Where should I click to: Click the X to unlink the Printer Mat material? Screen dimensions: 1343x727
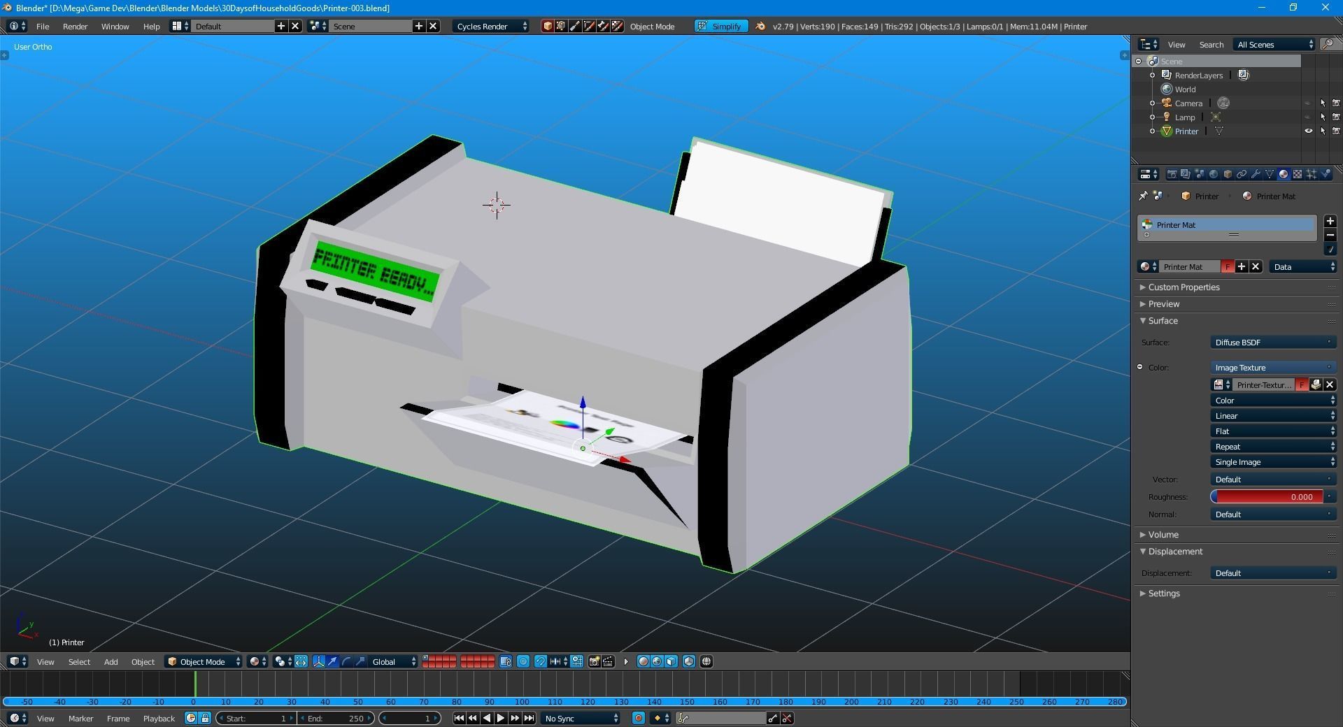(1255, 266)
